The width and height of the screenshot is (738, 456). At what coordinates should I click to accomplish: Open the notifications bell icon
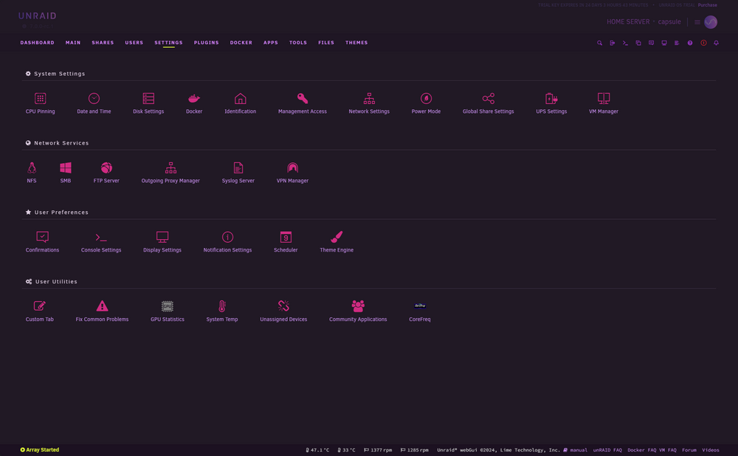coord(716,43)
